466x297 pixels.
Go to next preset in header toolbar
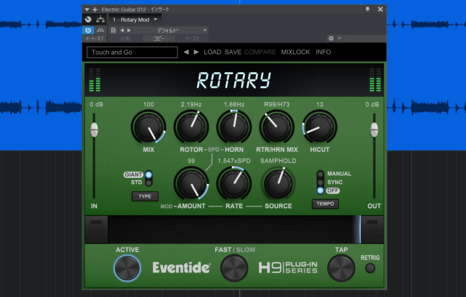point(128,30)
